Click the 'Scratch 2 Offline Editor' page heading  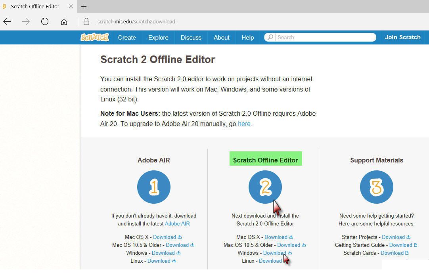coord(157,59)
